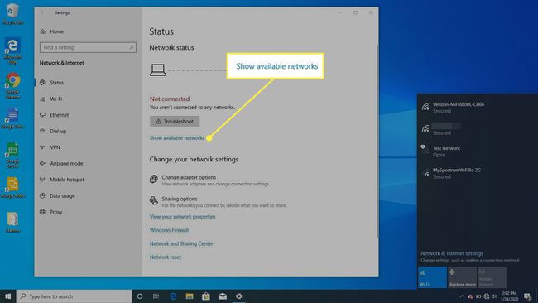The width and height of the screenshot is (538, 303).
Task: Open the Windows Firewall link
Action: pyautogui.click(x=169, y=230)
